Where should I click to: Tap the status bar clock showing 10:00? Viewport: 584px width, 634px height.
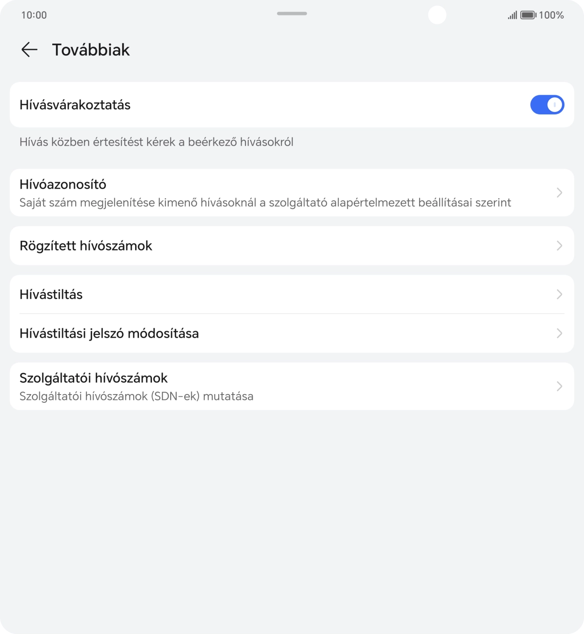tap(34, 15)
